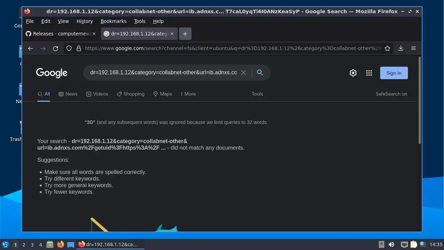Open a new tab with the plus button
The width and height of the screenshot is (444, 250).
pos(185,34)
